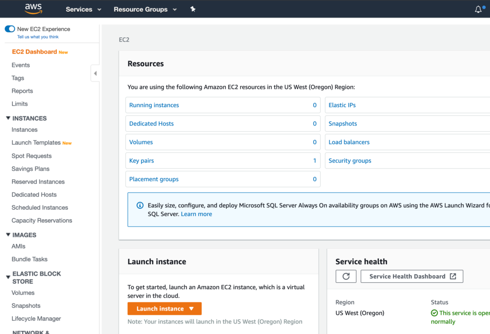Click the Key pairs count of 1
This screenshot has height=334, width=490.
click(315, 161)
